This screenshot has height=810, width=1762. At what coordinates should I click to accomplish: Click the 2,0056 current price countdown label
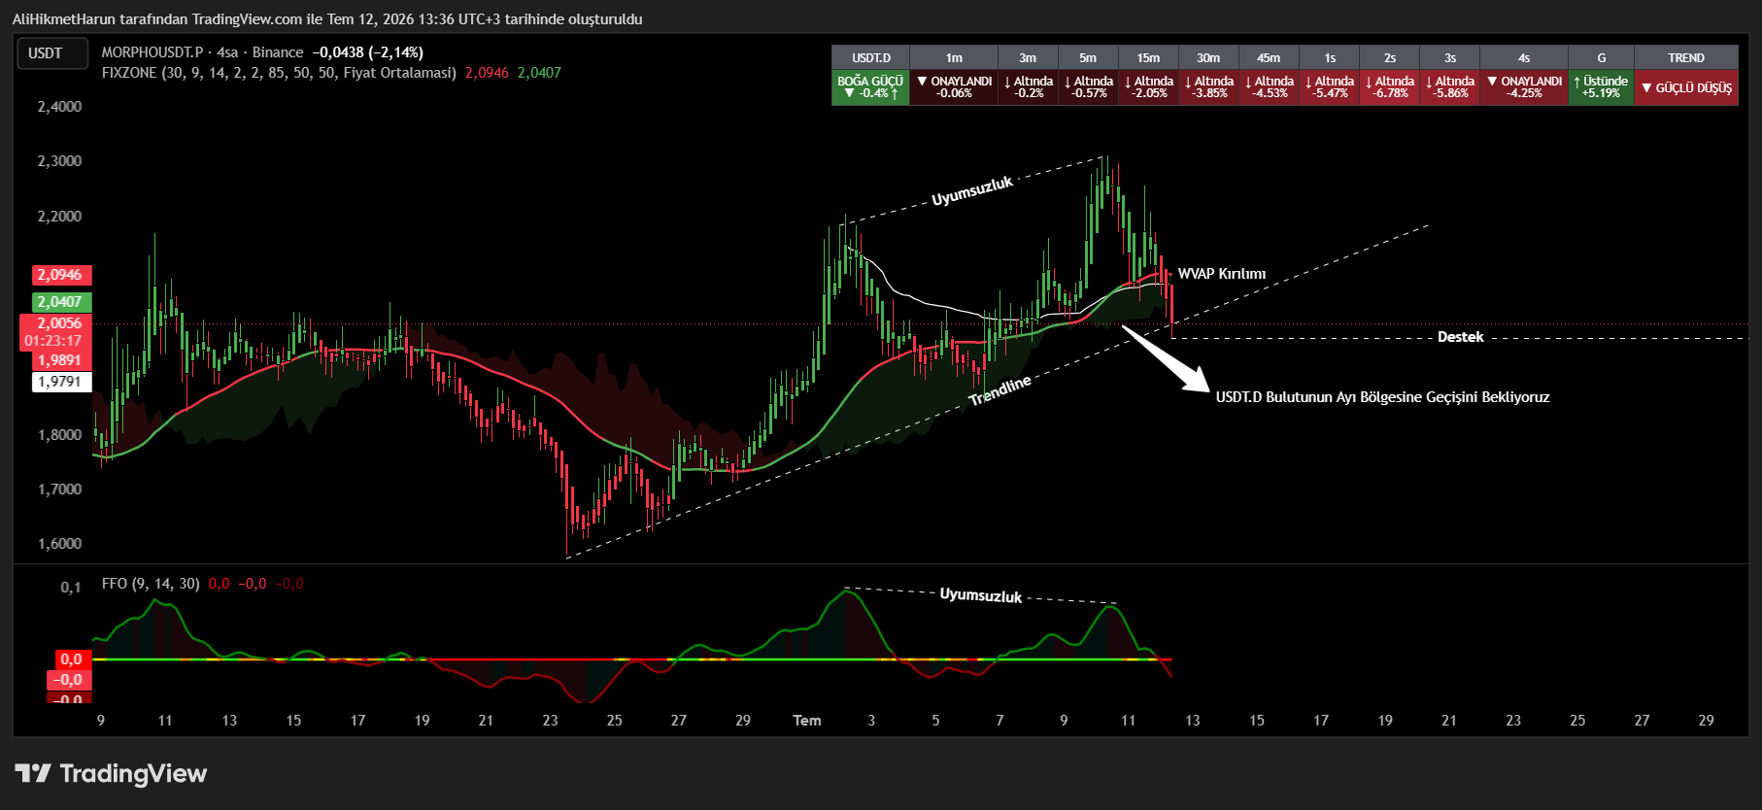coord(56,332)
